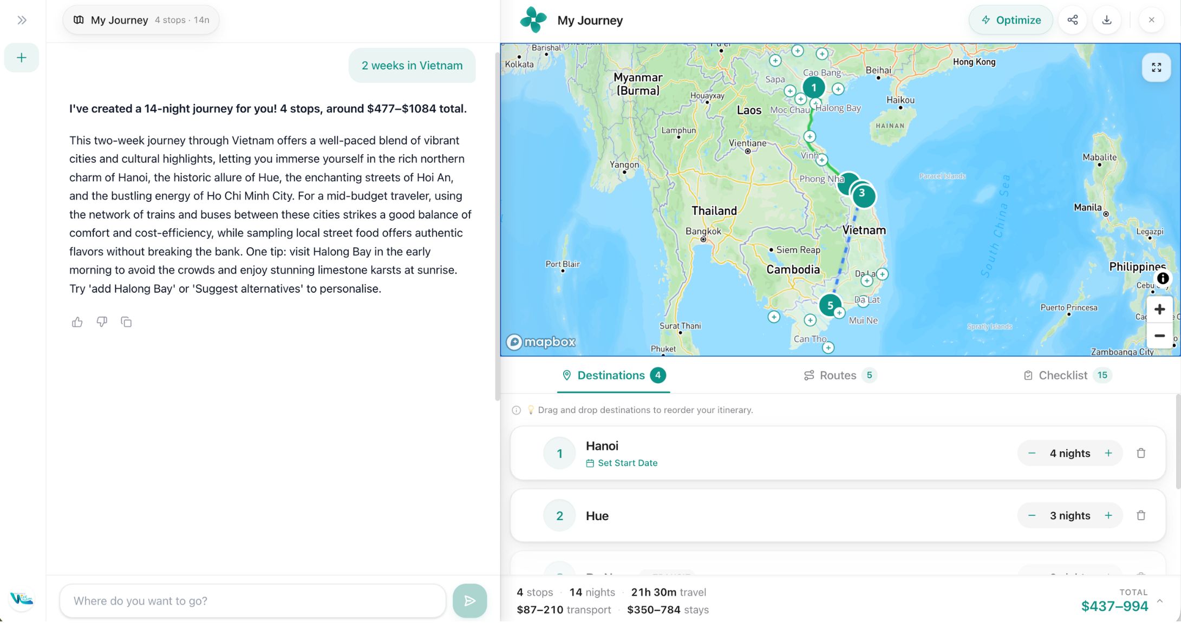
Task: Open the user avatar at sidebar bottom
Action: (22, 599)
